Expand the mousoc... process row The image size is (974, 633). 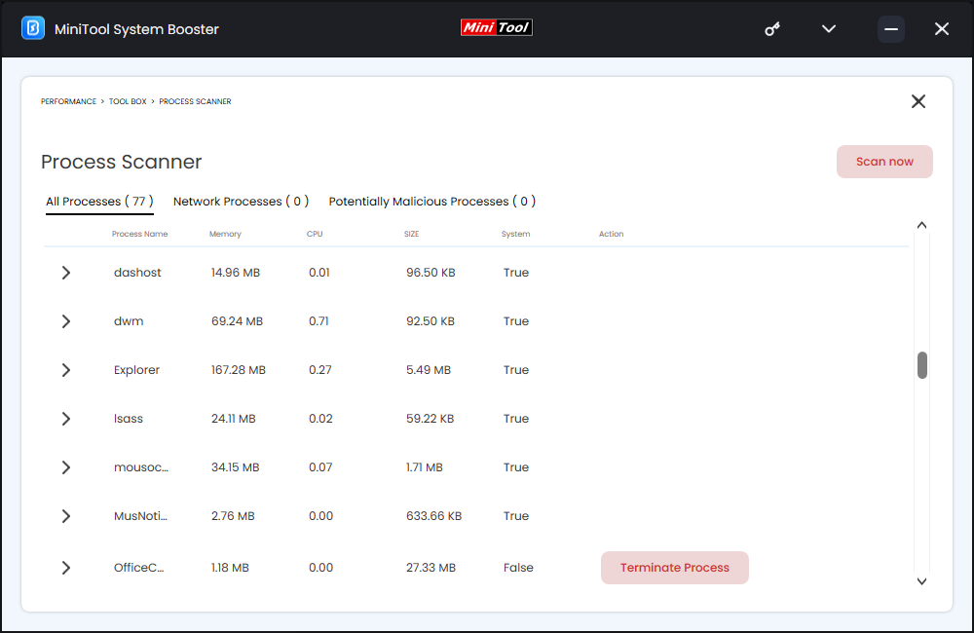click(66, 467)
